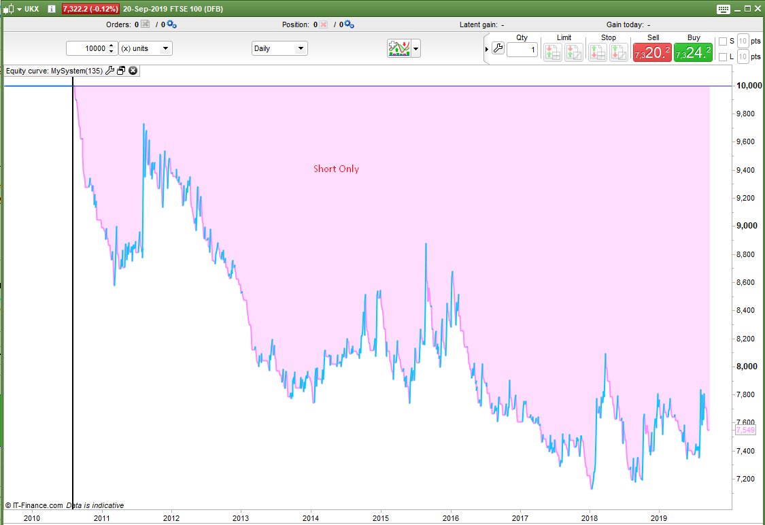Select the 9,000 price axis label
The height and width of the screenshot is (525, 765).
pyautogui.click(x=747, y=226)
